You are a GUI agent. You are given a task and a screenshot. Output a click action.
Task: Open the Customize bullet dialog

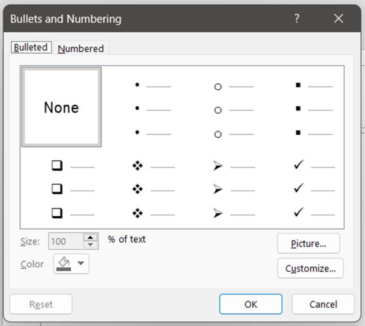pos(310,268)
